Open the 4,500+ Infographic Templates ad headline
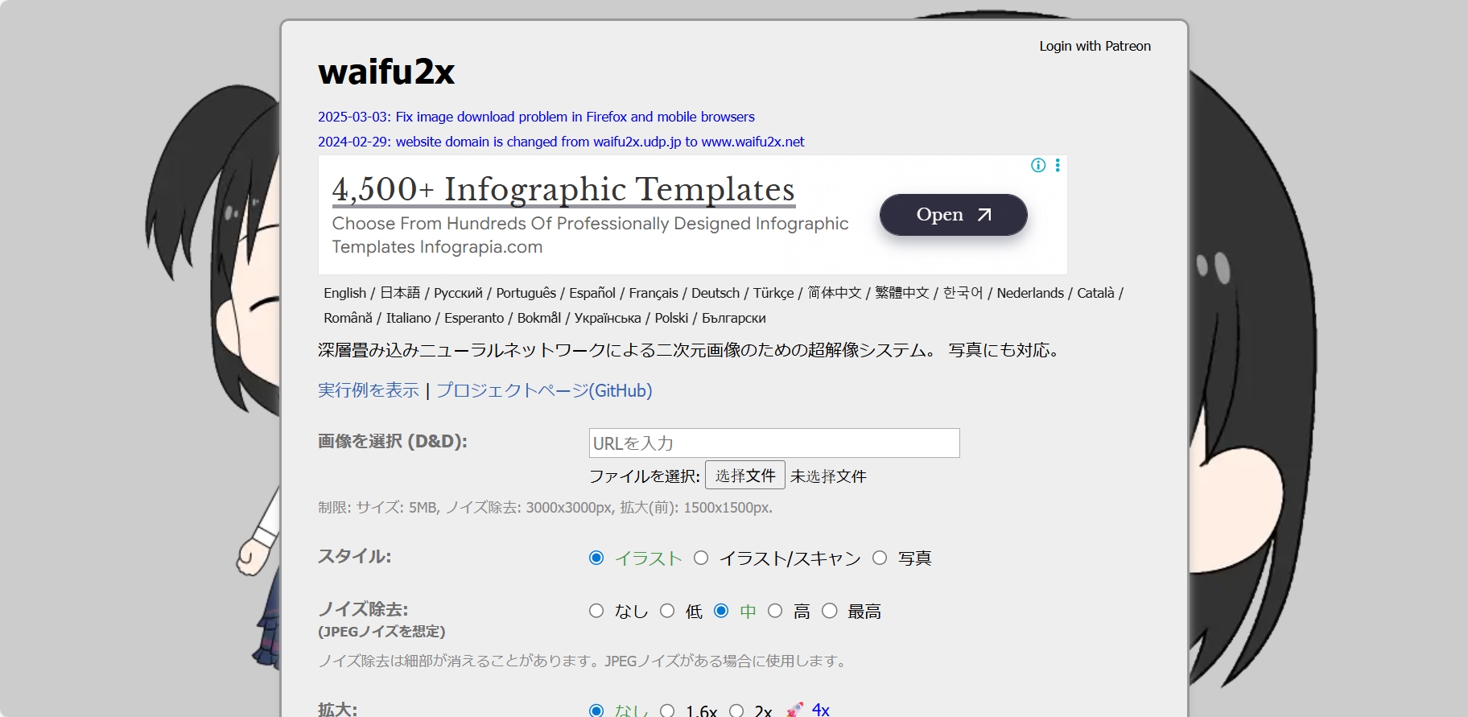Screen dimensions: 1468x717 563,189
